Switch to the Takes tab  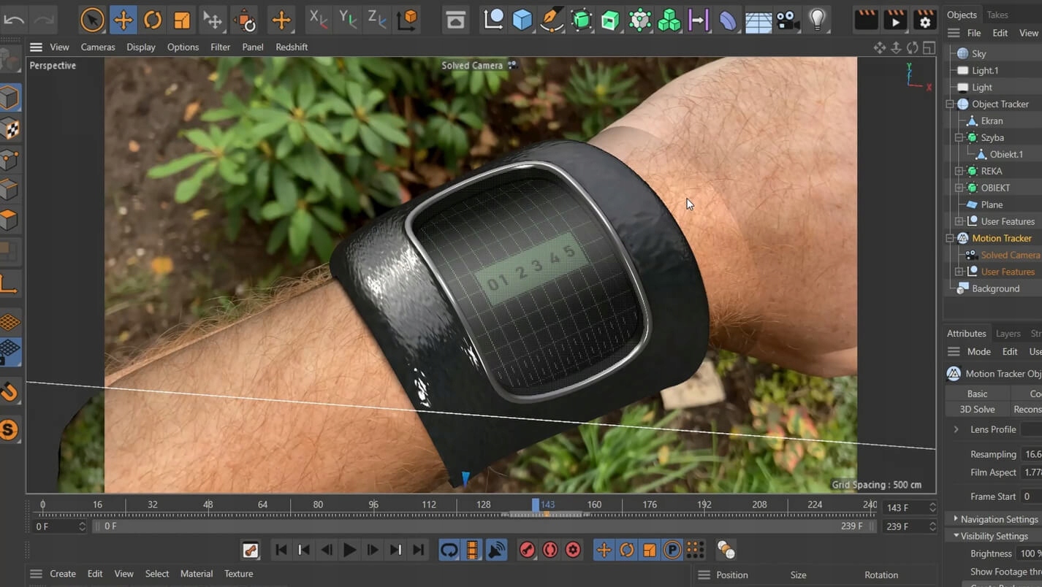997,15
